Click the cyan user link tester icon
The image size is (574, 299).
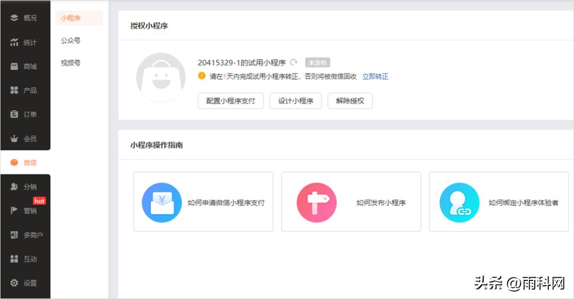pos(459,202)
